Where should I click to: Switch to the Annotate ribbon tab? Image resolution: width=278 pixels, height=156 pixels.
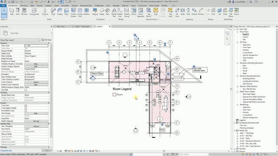(65, 6)
